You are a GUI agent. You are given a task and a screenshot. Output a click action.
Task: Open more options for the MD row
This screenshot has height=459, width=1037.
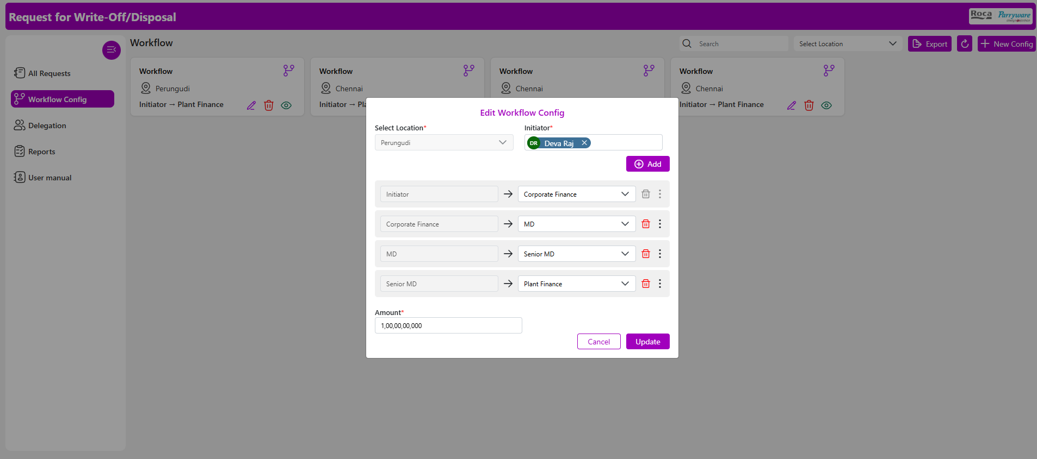click(x=660, y=224)
